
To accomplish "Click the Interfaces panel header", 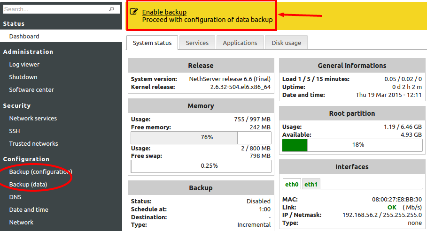I will [x=352, y=167].
